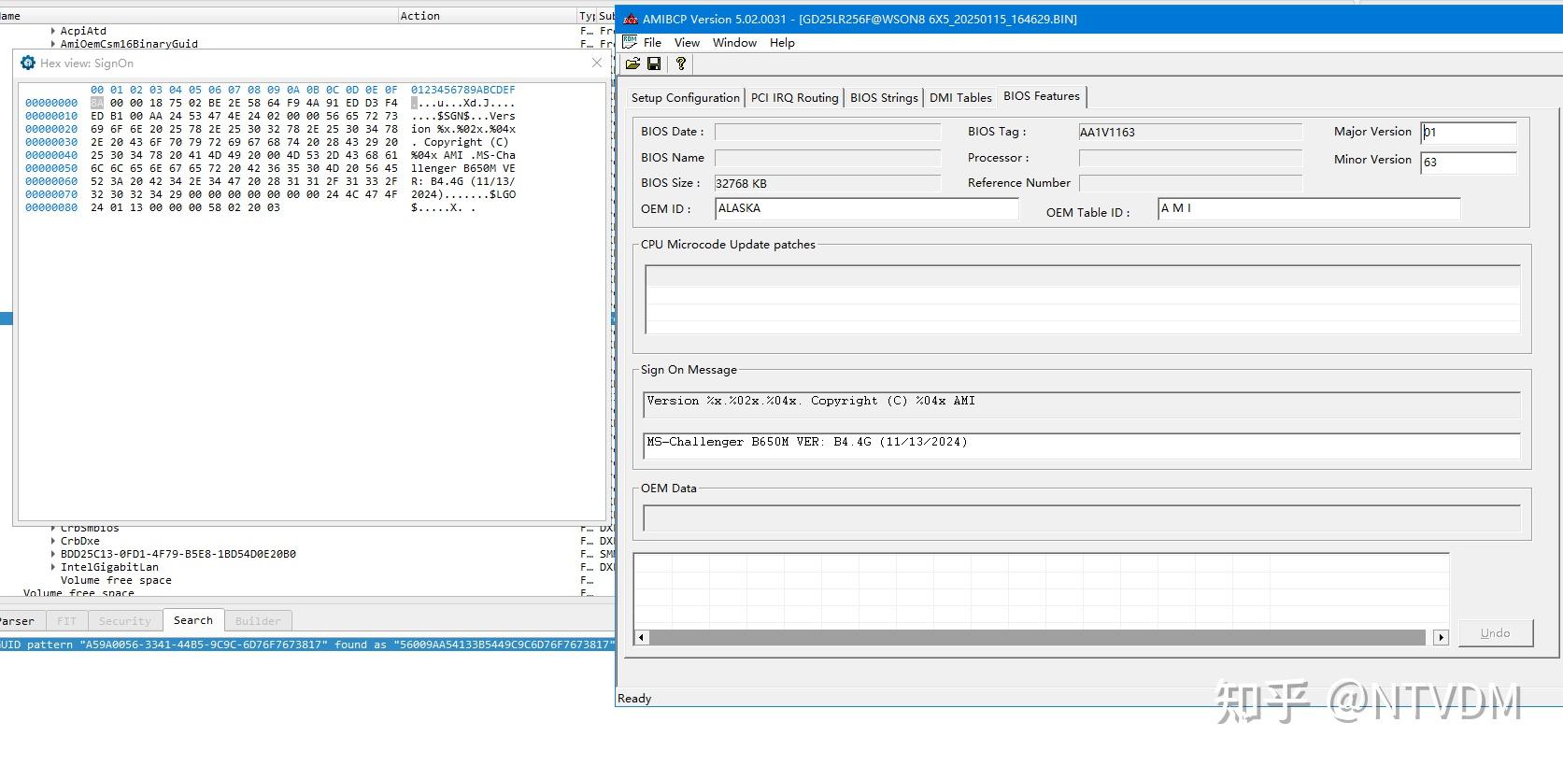Click the Open file toolbar icon
The image size is (1563, 765).
tap(632, 64)
